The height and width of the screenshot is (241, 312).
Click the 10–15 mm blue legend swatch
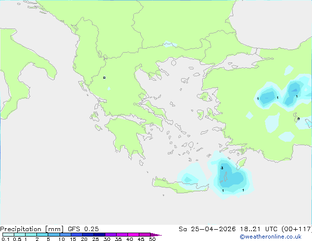(65, 235)
